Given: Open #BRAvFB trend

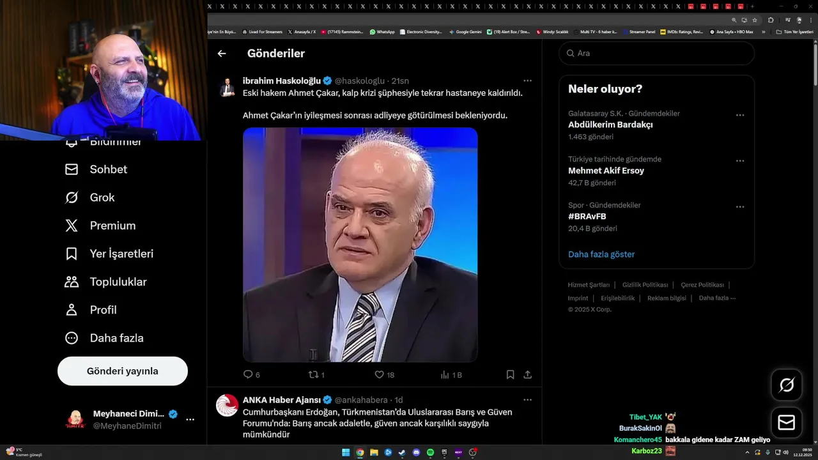Looking at the screenshot, I should [587, 217].
